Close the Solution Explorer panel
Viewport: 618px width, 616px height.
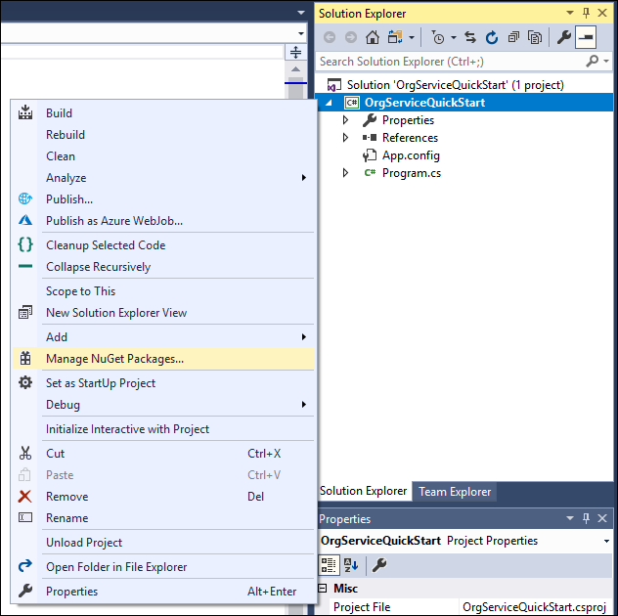pos(602,13)
